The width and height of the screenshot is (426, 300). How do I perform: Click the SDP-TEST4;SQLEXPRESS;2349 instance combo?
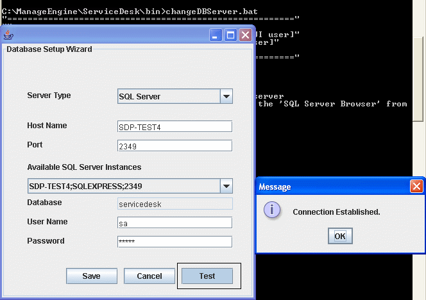click(x=130, y=186)
